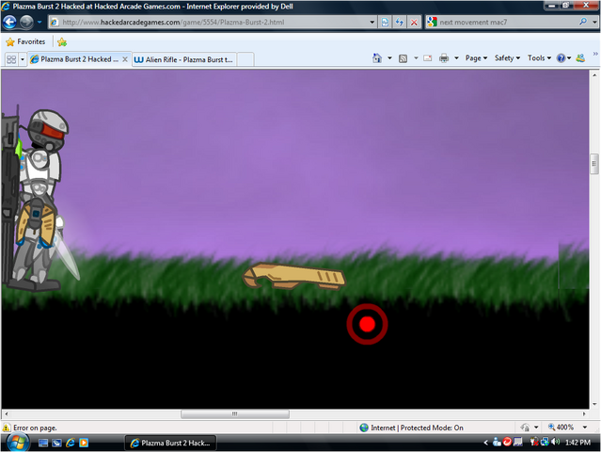Click the Forward navigation arrow
Viewport: 601px width, 452px height.
26,22
